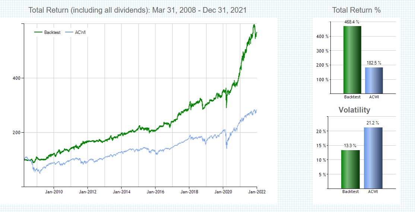Click the green Backtest legend line swatch
415x212 pixels.
coord(38,32)
